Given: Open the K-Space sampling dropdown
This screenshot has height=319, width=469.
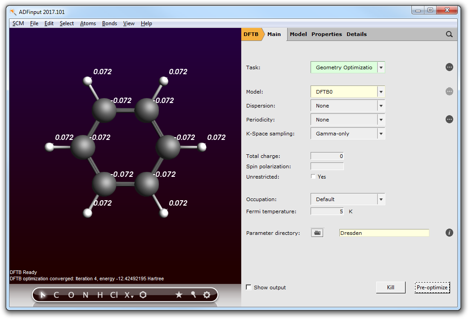Looking at the screenshot, I should [347, 134].
